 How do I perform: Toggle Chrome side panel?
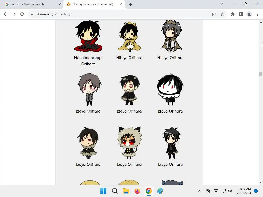point(241,14)
